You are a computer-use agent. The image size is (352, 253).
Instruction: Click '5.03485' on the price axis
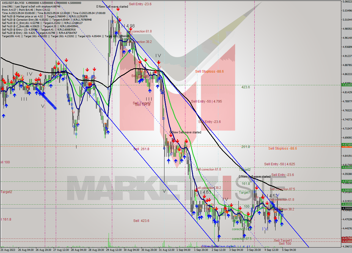(x=347, y=11)
